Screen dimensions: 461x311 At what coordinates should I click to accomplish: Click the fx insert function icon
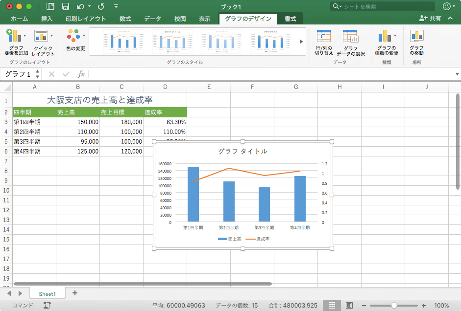[81, 74]
